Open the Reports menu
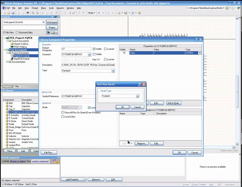Viewport: 242px width, 187px height. (x=60, y=8)
